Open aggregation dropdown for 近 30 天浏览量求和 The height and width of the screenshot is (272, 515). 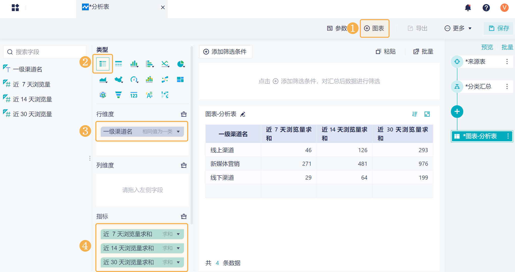178,262
